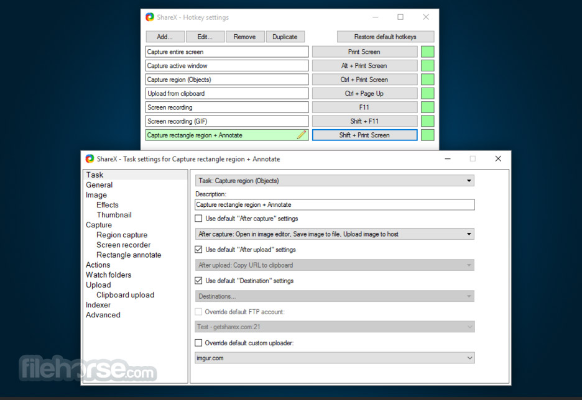Open the After capture tasks dropdown

[335, 234]
